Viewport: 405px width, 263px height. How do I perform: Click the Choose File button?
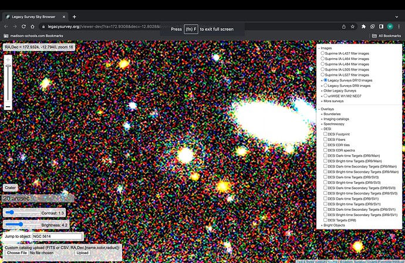17,253
